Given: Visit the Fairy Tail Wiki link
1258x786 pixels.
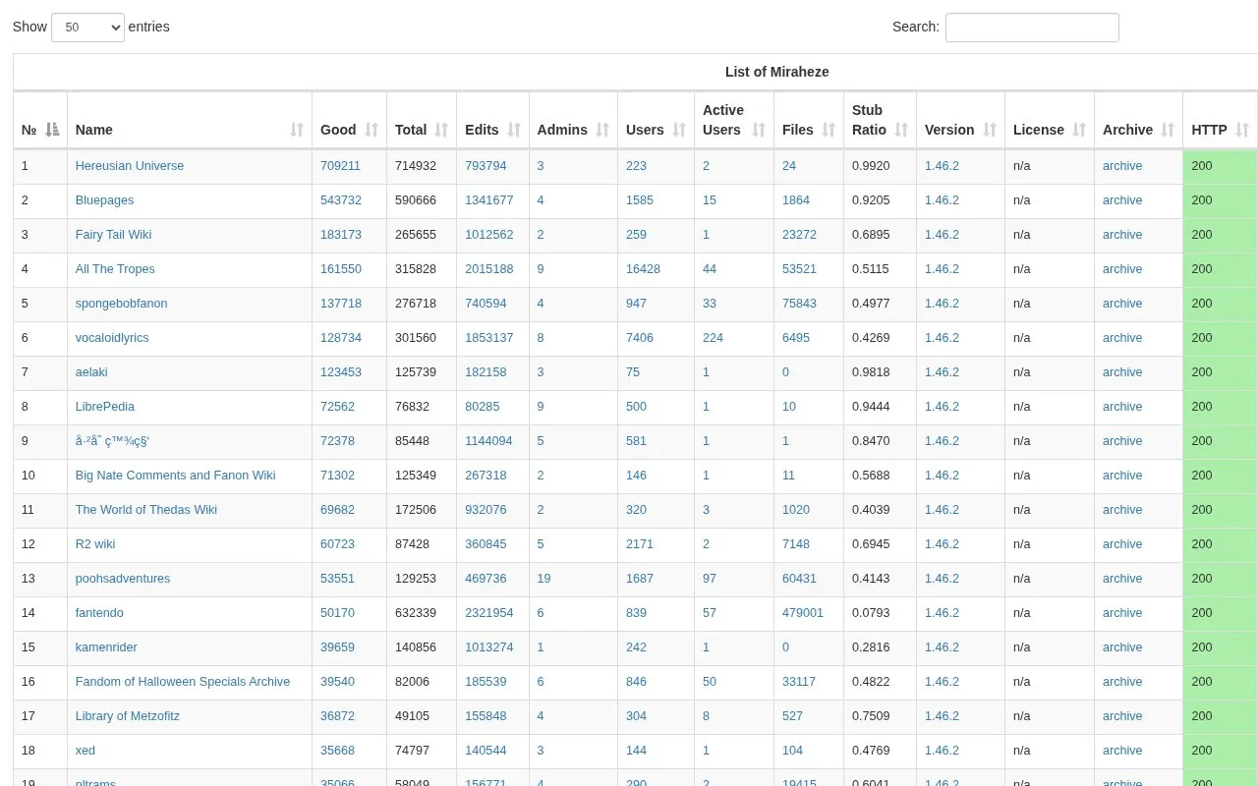Looking at the screenshot, I should coord(113,235).
